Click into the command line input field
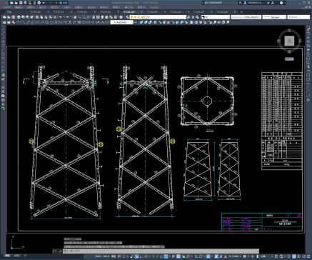This screenshot has height=260, width=312. tap(161, 251)
